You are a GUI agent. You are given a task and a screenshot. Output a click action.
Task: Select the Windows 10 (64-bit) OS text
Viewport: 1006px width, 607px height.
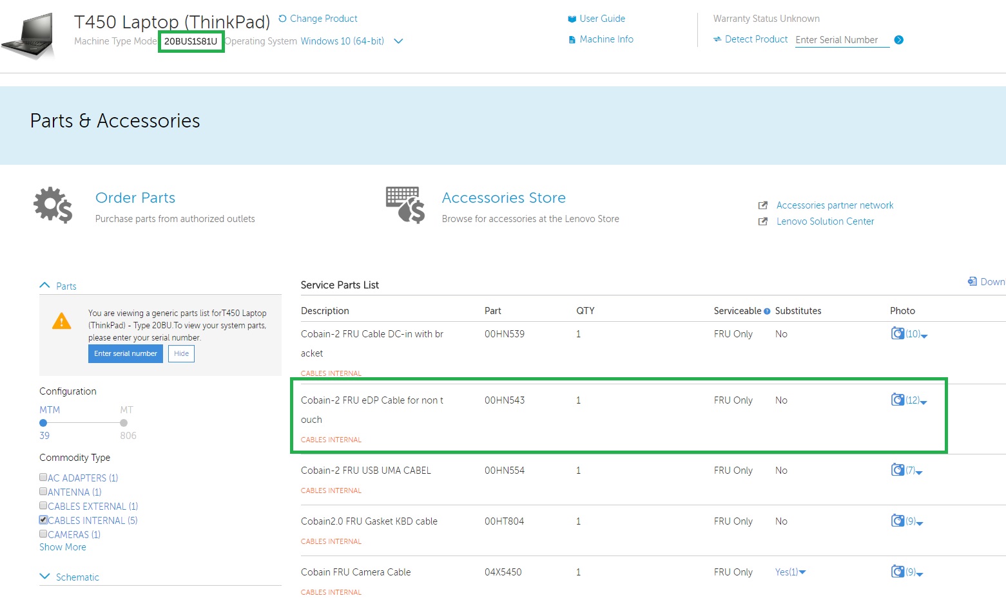pos(342,41)
